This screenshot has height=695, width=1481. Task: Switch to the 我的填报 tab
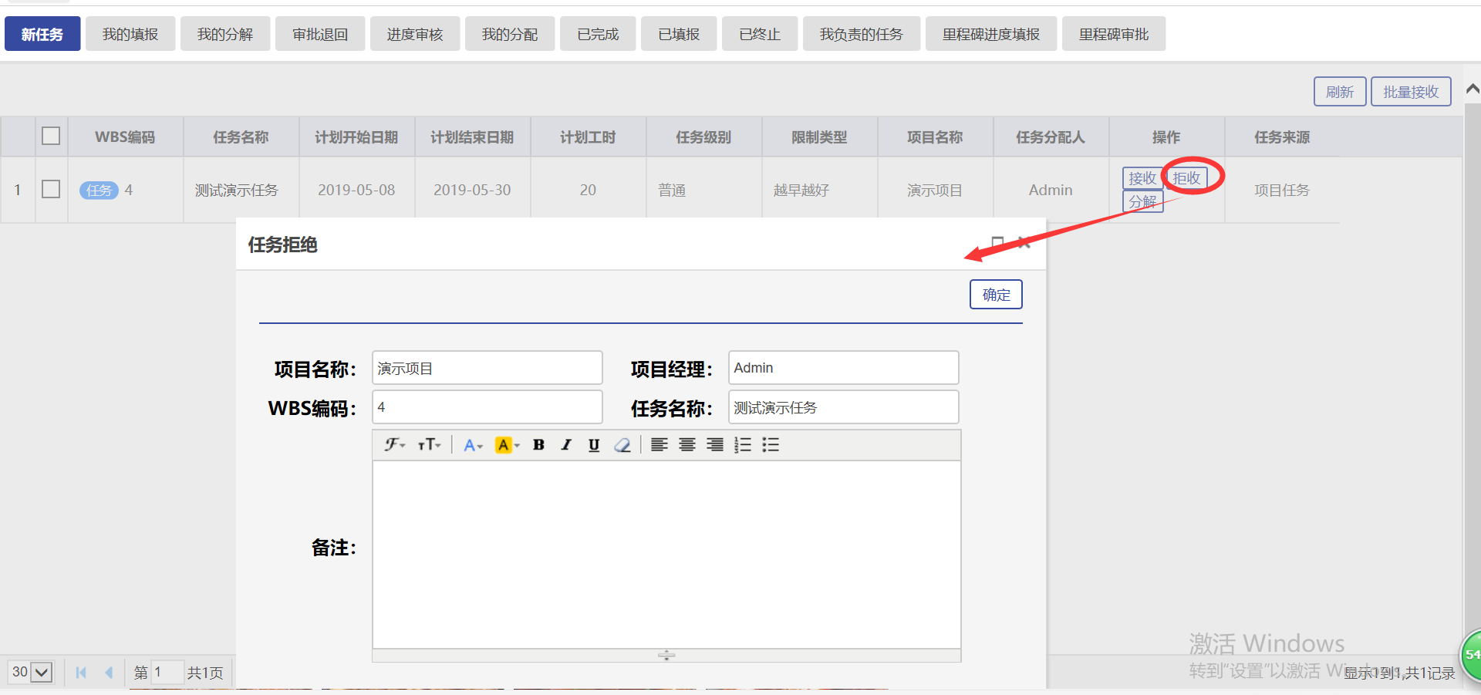(130, 35)
